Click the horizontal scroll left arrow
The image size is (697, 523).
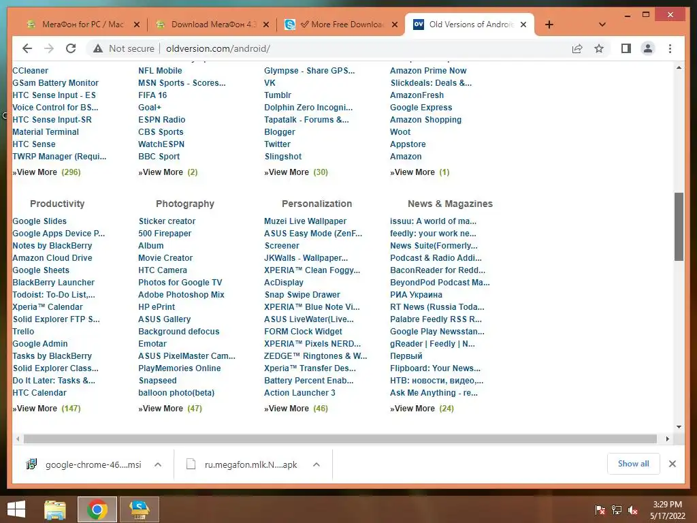point(17,439)
